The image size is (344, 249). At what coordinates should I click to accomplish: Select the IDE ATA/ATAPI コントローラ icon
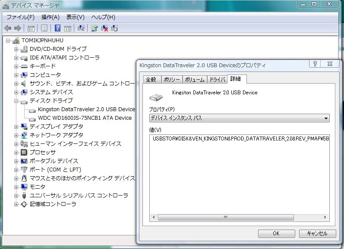tap(24, 58)
